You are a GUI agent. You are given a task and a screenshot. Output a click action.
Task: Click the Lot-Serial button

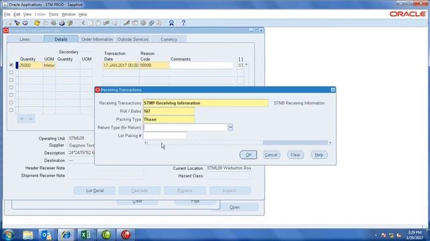[x=95, y=190]
